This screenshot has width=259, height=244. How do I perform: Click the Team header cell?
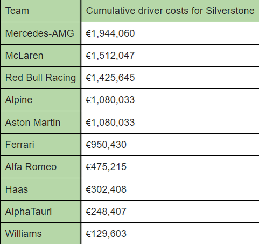[40, 11]
